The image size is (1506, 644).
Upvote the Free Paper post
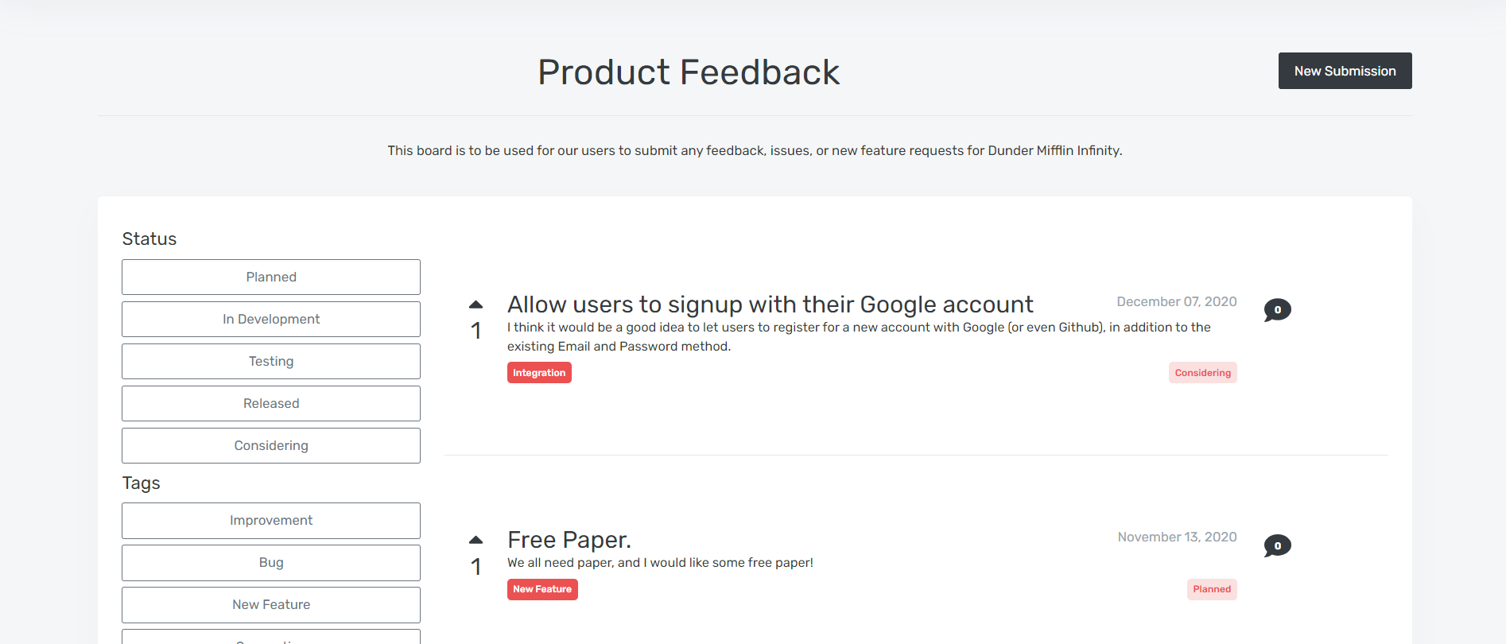[475, 540]
